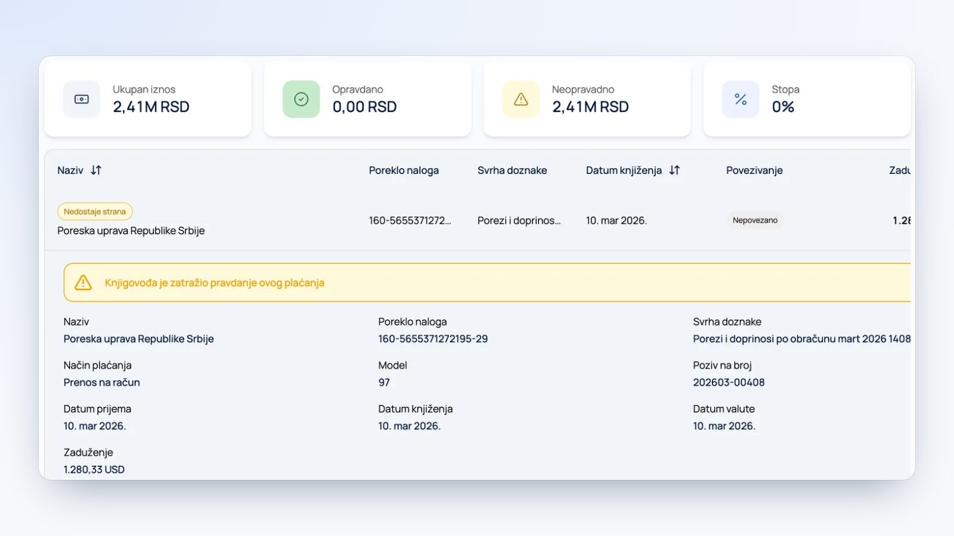Viewport: 954px width, 536px height.
Task: Click the Datum prijema value 10. mar 2026.
Action: tap(95, 426)
